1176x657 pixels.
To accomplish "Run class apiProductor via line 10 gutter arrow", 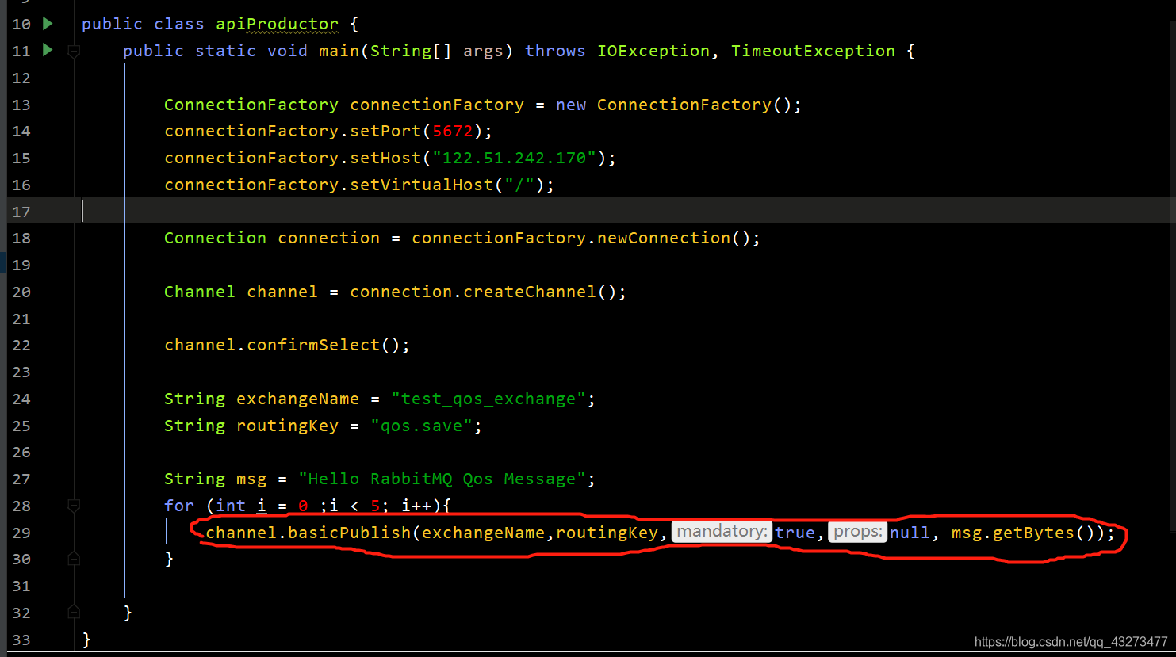I will click(x=48, y=24).
